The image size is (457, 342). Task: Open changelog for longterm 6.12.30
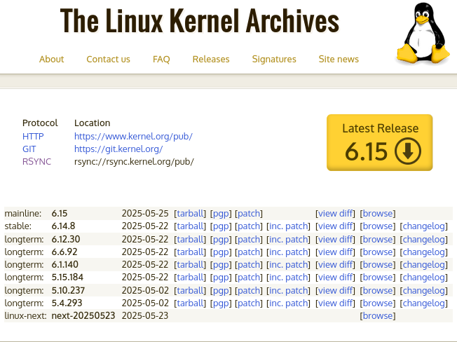tap(424, 240)
